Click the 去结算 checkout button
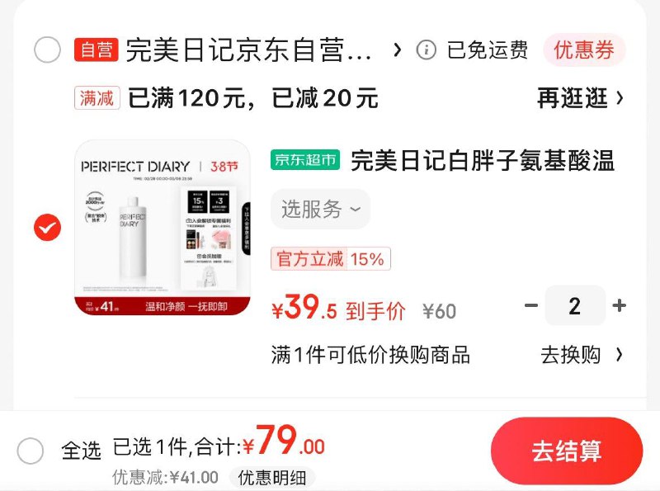660x491 pixels. (x=567, y=451)
